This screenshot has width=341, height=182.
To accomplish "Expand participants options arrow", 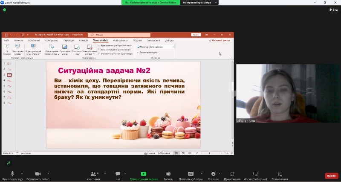I will pyautogui.click(x=105, y=174).
